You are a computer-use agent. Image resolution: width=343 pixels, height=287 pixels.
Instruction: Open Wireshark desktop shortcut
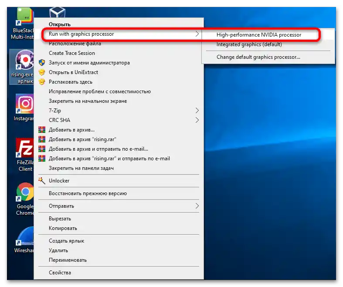point(24,236)
